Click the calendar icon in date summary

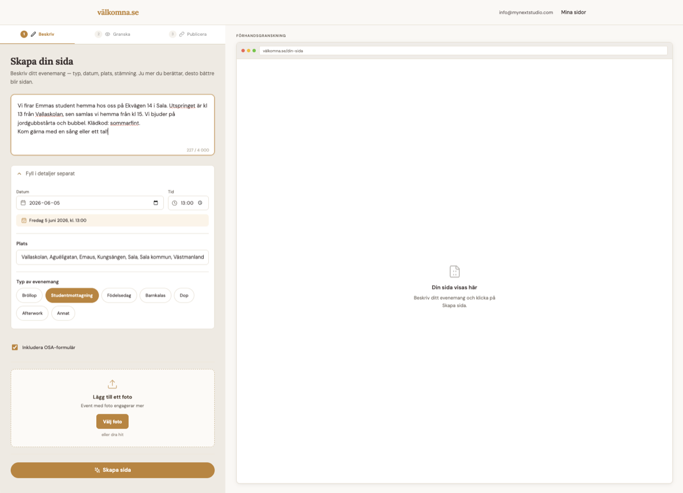click(24, 220)
